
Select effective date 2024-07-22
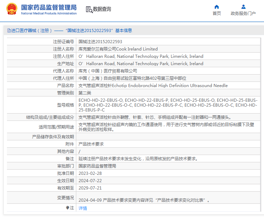[x=90, y=181]
